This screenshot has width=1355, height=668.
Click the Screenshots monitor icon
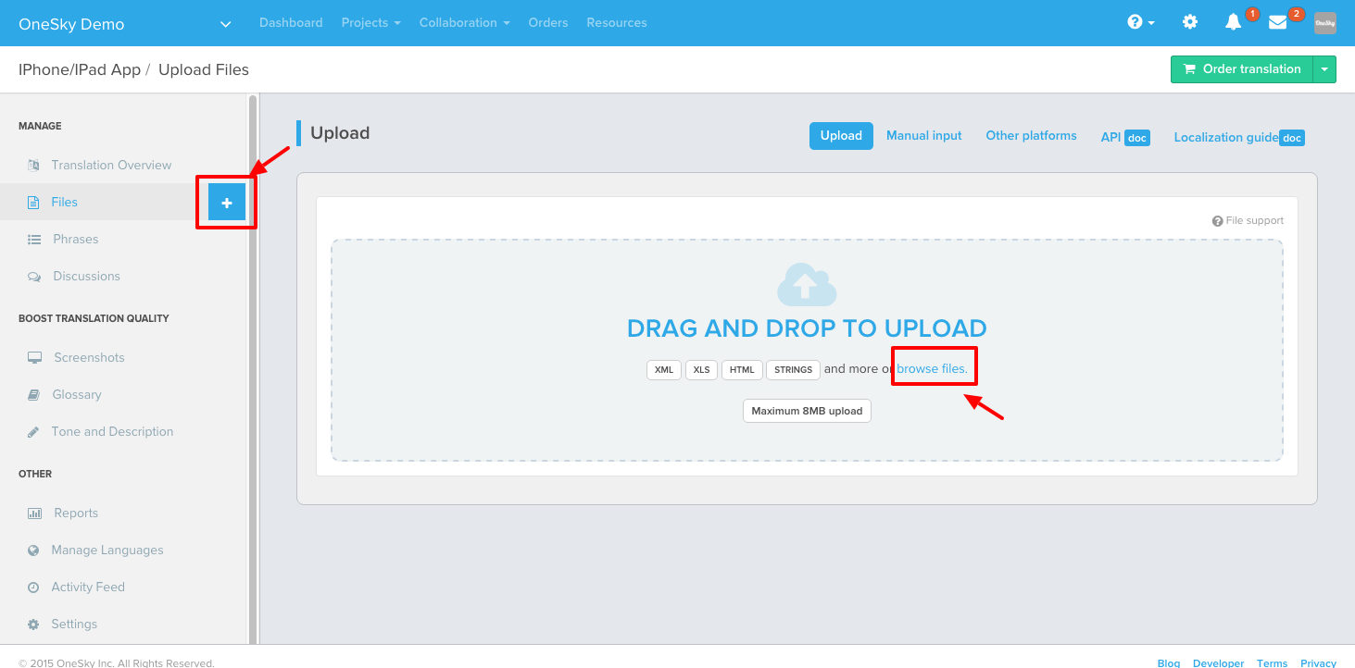[34, 357]
